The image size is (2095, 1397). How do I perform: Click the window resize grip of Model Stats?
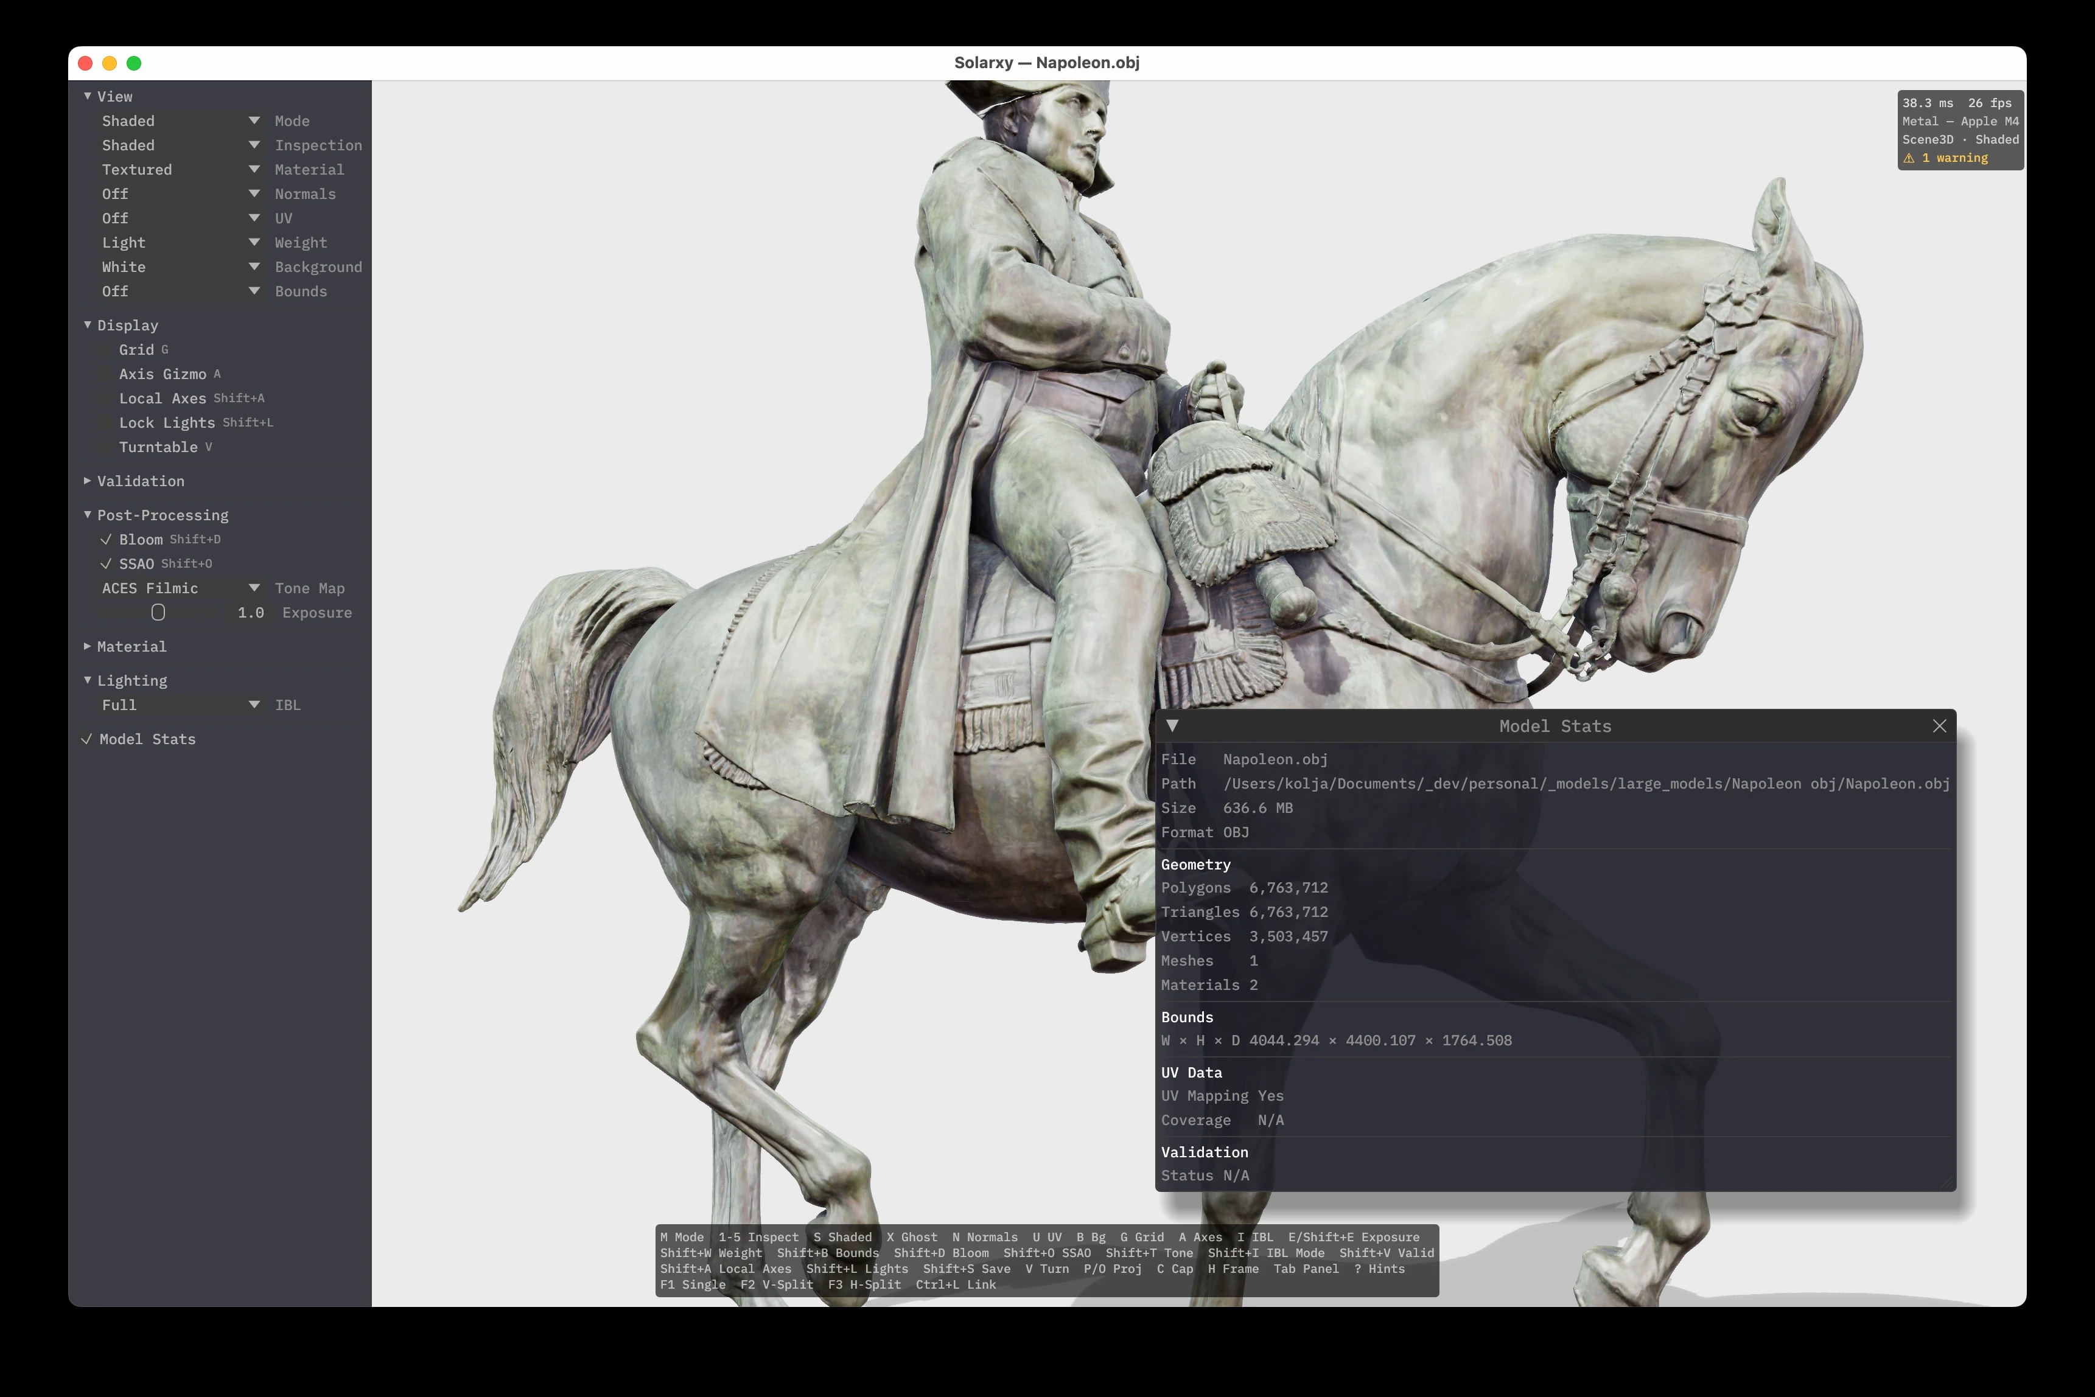click(x=1947, y=1183)
